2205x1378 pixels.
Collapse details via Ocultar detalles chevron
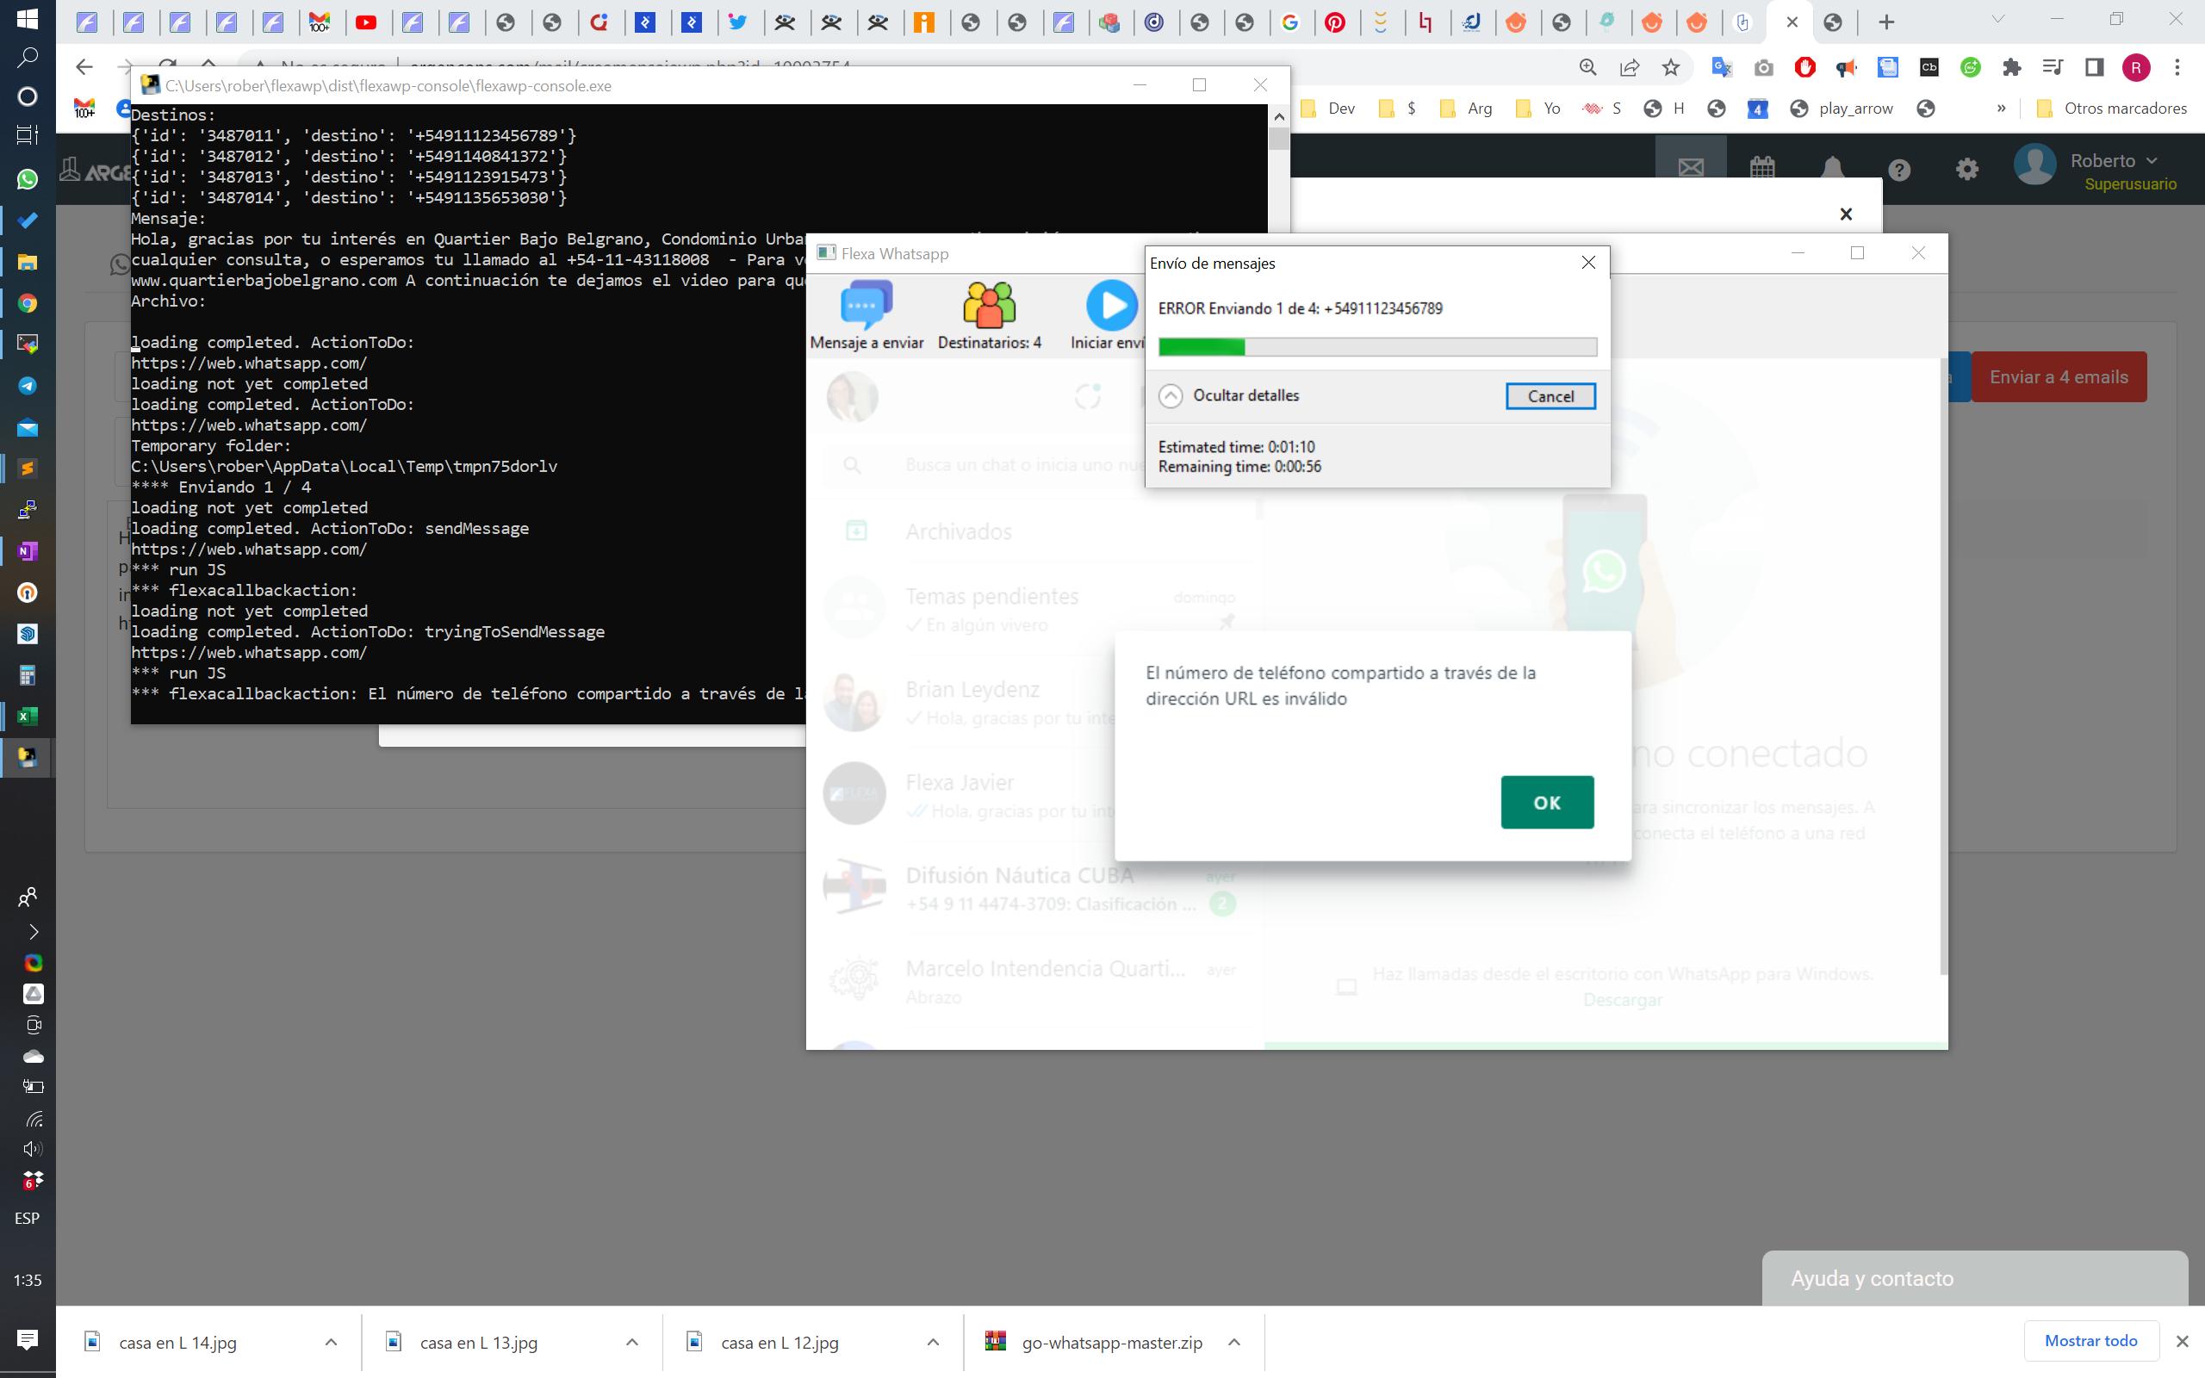1171,395
